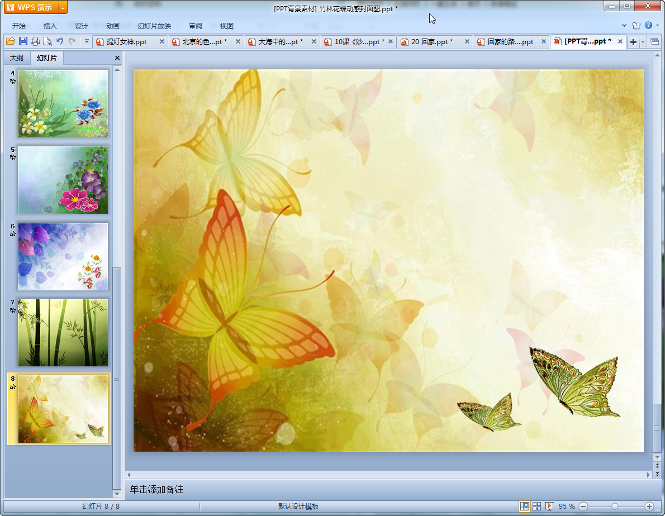Expand the arrow next to the new tab plus

643,42
